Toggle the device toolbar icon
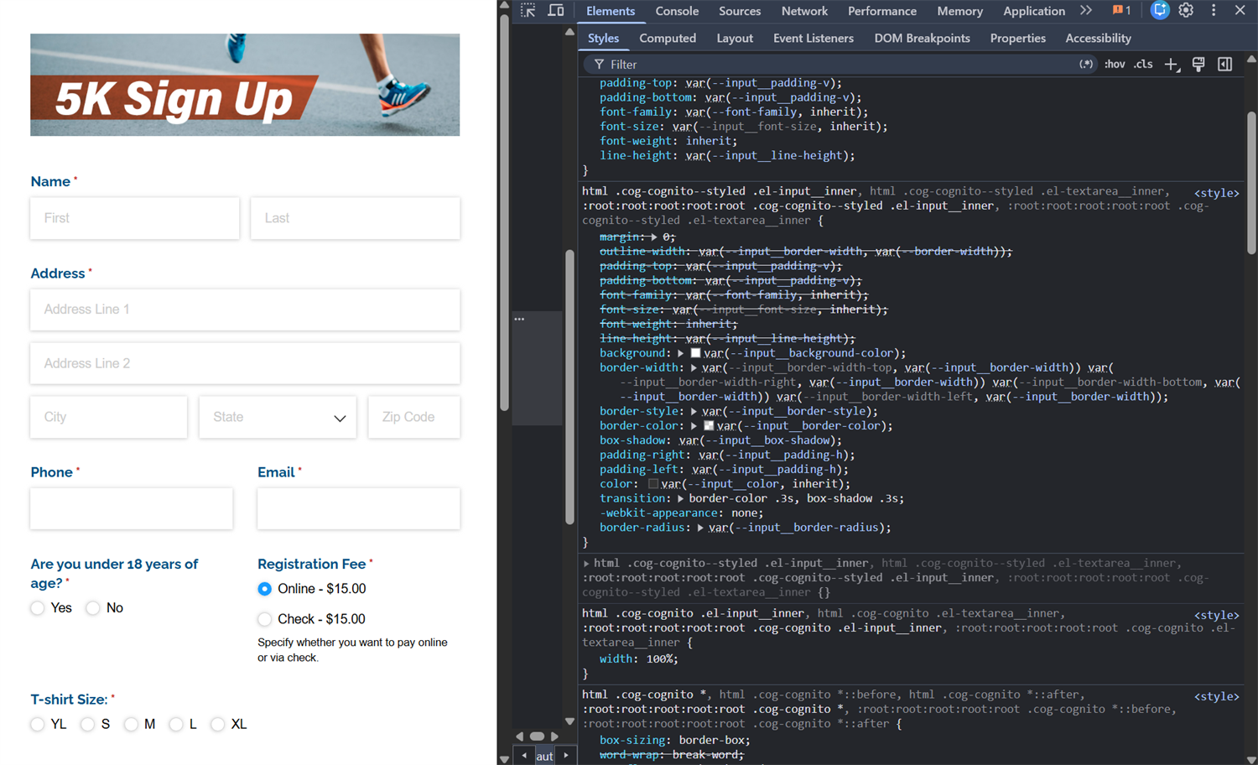The width and height of the screenshot is (1258, 765). [x=555, y=11]
